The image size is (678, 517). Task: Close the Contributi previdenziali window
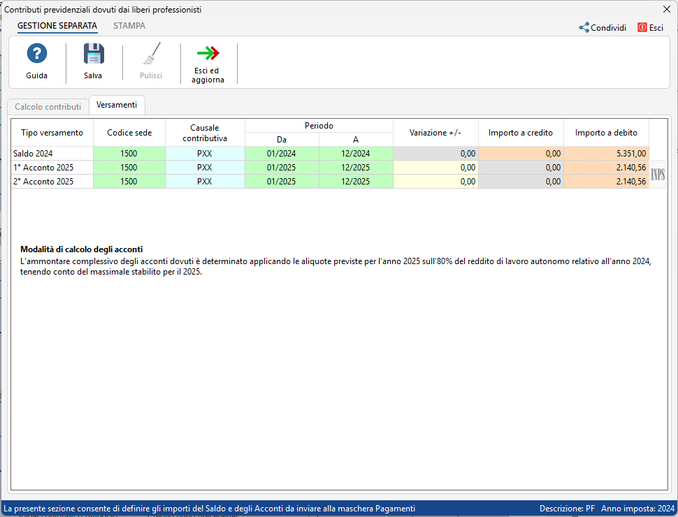666,9
